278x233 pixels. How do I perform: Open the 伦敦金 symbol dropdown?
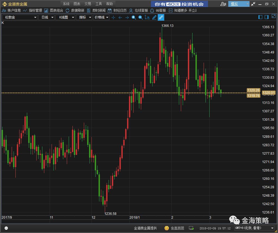pyautogui.click(x=20, y=17)
